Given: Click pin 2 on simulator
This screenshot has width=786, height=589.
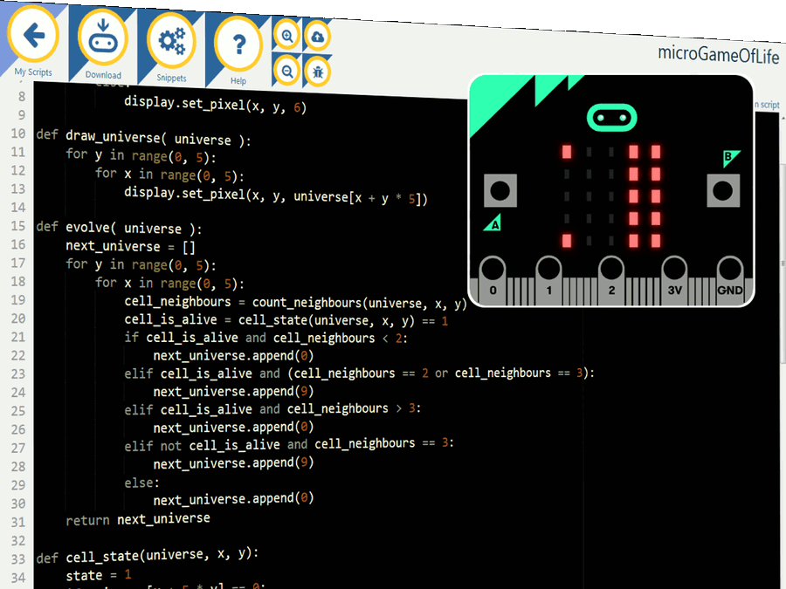Looking at the screenshot, I should (x=611, y=280).
